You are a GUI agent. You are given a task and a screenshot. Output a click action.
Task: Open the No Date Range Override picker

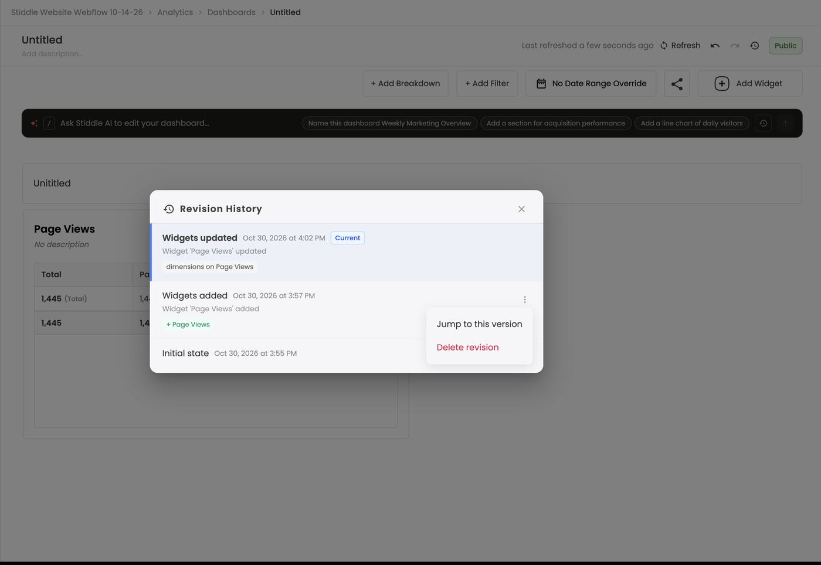[591, 84]
